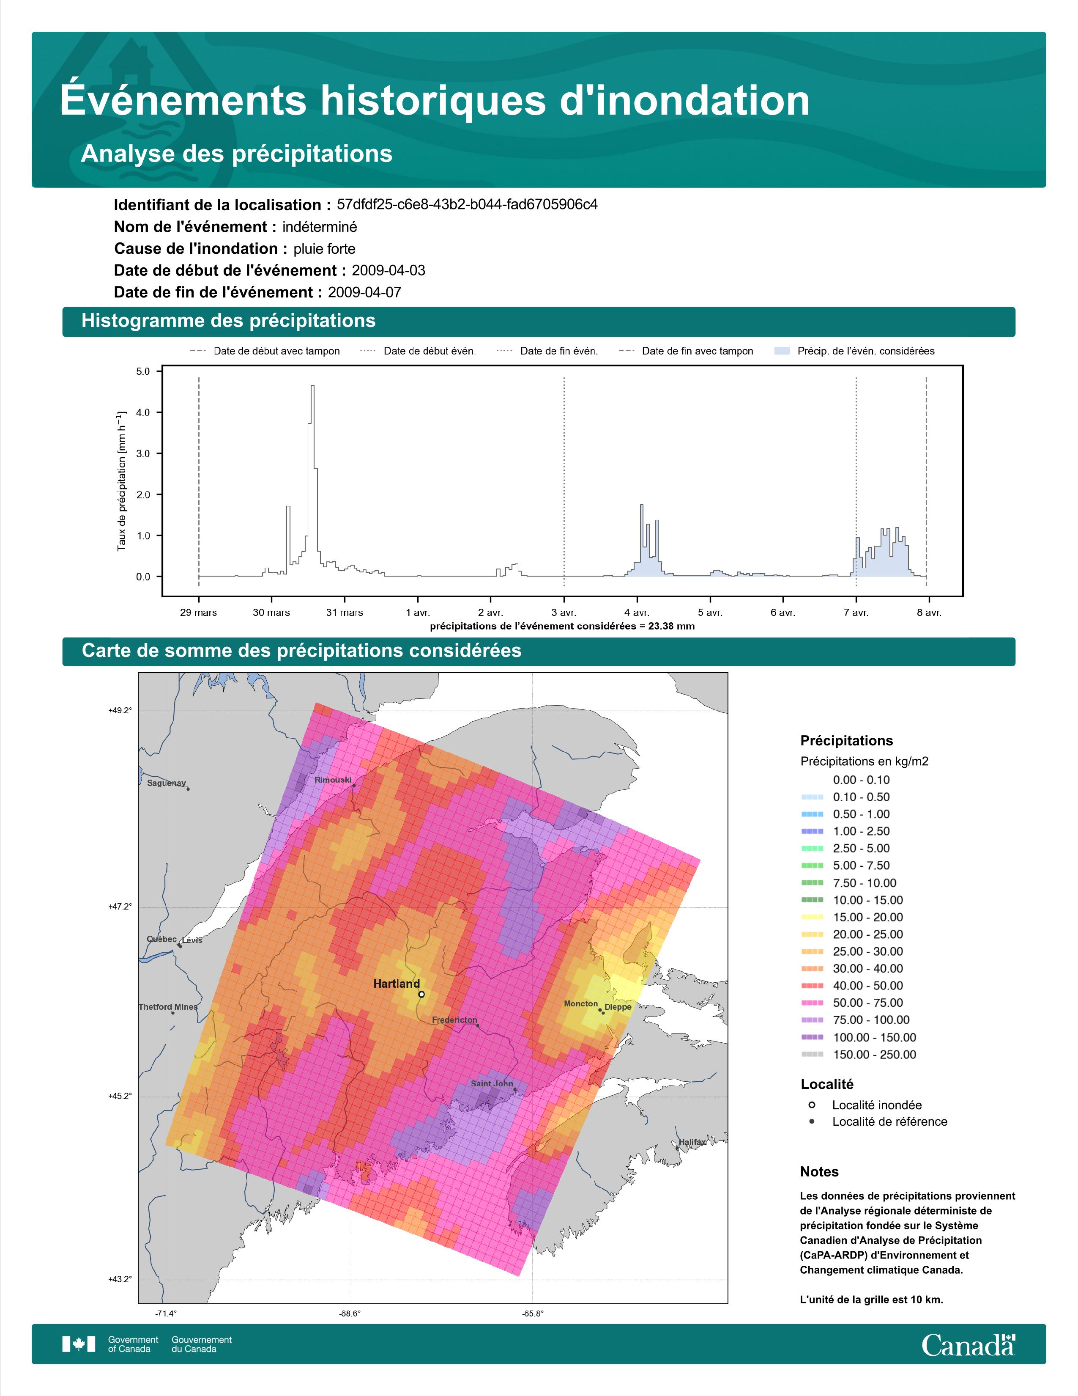
Task: Select the 50.00 - 75.00 pink swatch
Action: (x=812, y=1003)
